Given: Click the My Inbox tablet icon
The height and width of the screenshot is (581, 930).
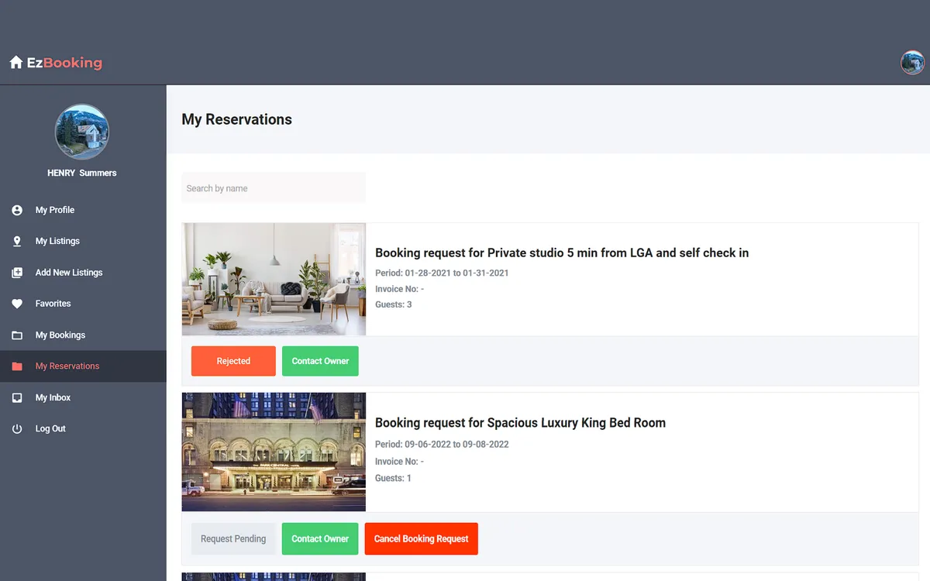Looking at the screenshot, I should click(17, 397).
